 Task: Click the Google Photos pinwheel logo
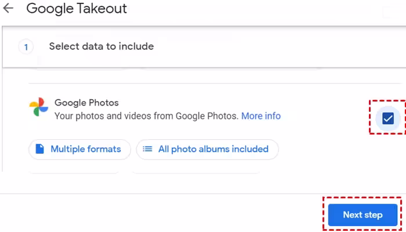pos(39,107)
